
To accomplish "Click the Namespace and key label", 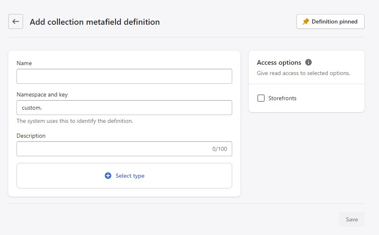I will 42,94.
